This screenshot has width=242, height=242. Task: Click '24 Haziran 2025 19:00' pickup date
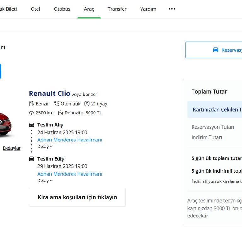pos(62,132)
